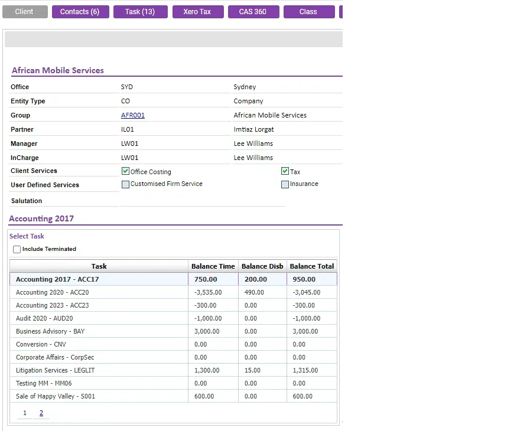Go to the Class tab
This screenshot has width=514, height=431.
pyautogui.click(x=309, y=12)
